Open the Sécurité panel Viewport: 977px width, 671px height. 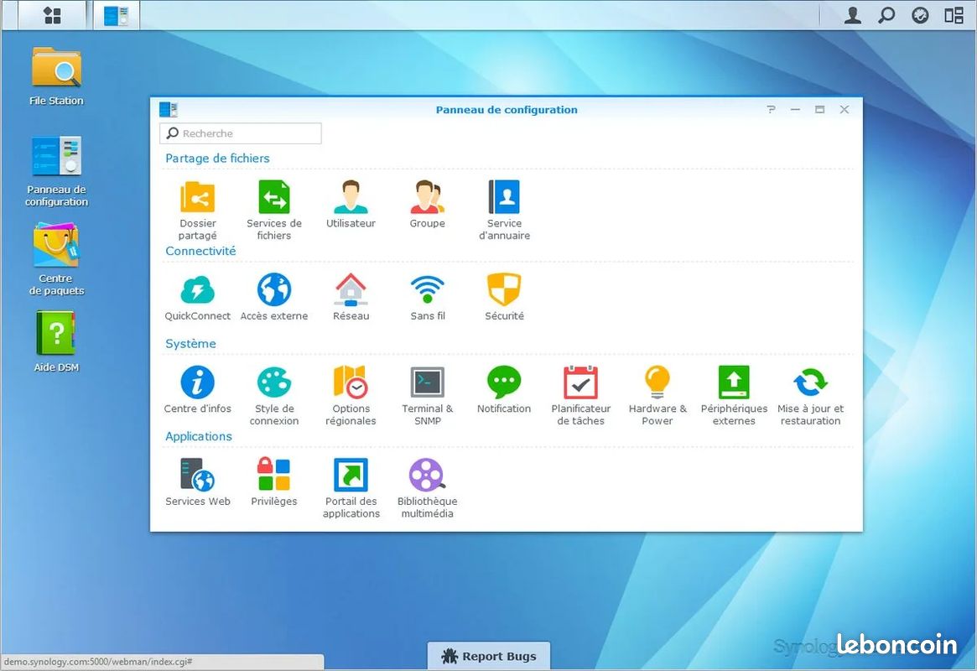(504, 292)
